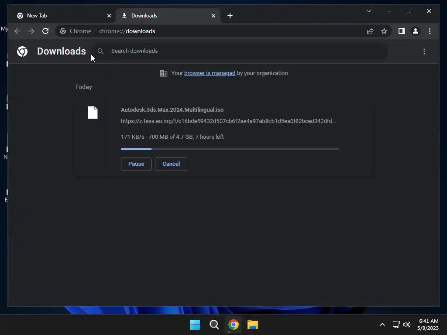
Task: Click the Chrome taskbar icon
Action: 233,325
